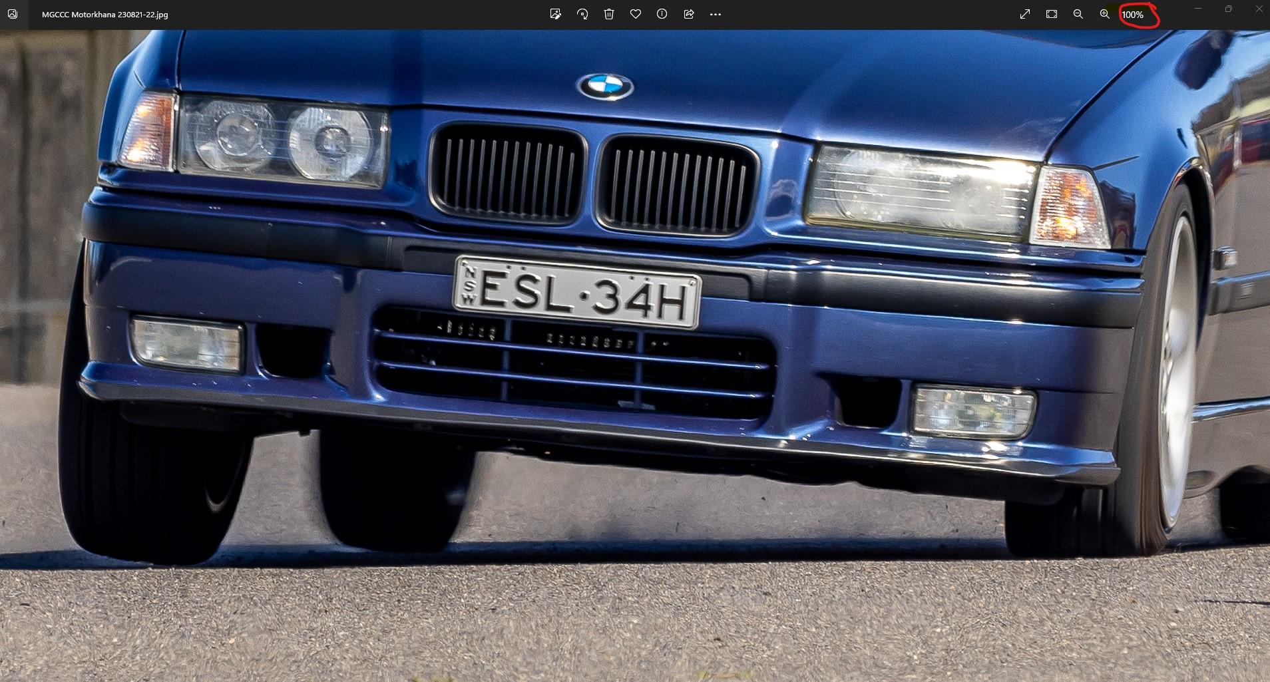Open the Photos app home icon
Viewport: 1270px width, 682px height.
coord(12,14)
